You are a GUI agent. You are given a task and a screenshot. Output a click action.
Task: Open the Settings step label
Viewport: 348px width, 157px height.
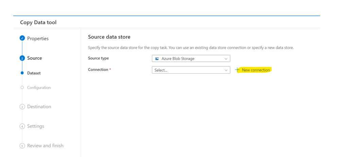35,126
